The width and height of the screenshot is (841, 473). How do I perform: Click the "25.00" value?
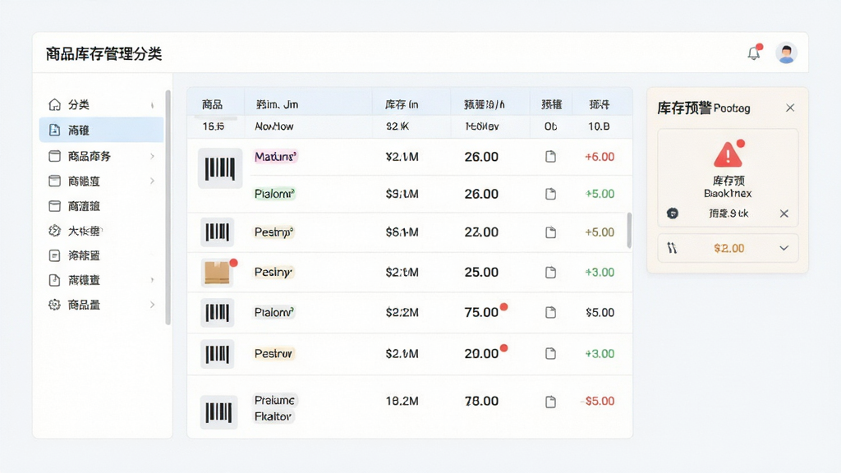pos(481,272)
